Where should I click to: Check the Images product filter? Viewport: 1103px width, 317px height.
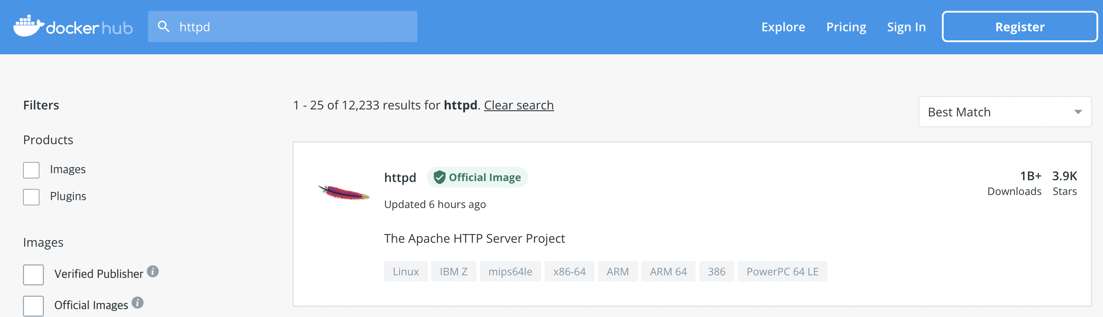31,170
